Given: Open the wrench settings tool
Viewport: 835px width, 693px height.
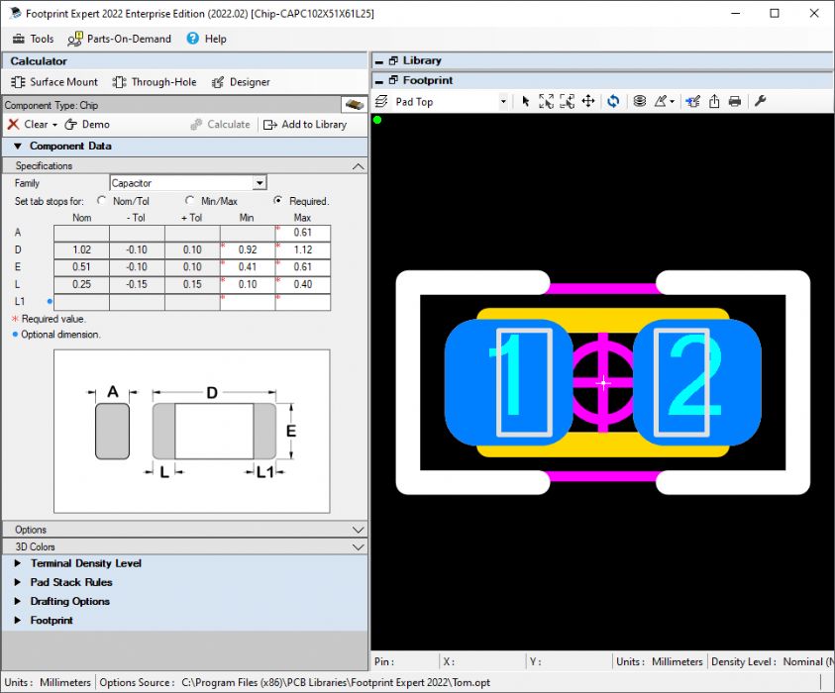Looking at the screenshot, I should (x=761, y=101).
